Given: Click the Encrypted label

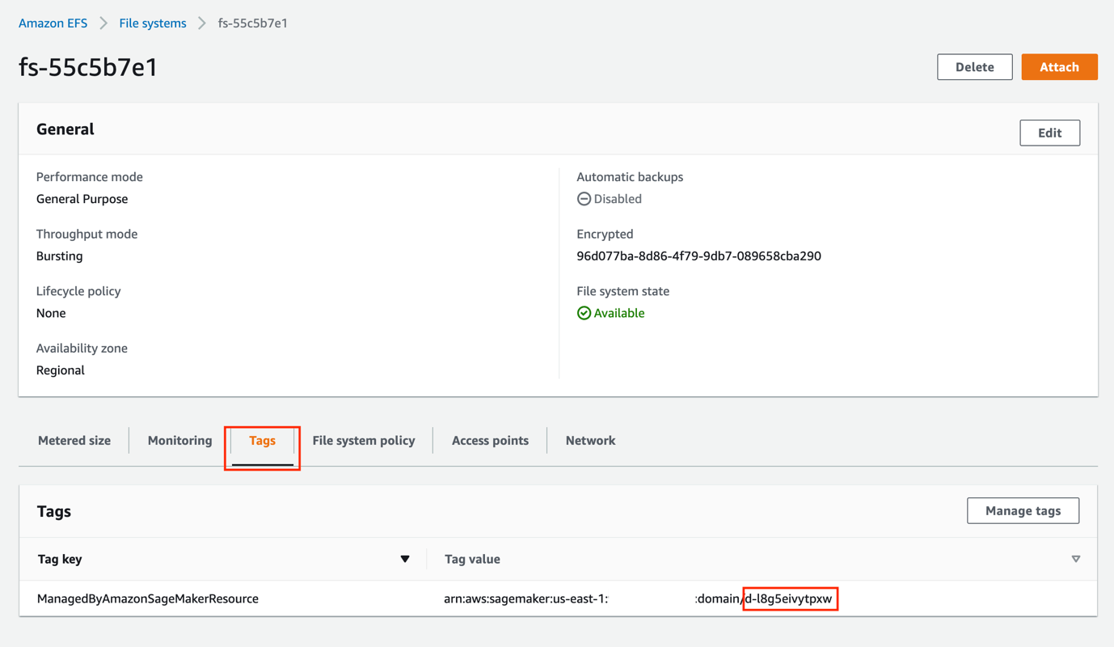Looking at the screenshot, I should point(605,234).
